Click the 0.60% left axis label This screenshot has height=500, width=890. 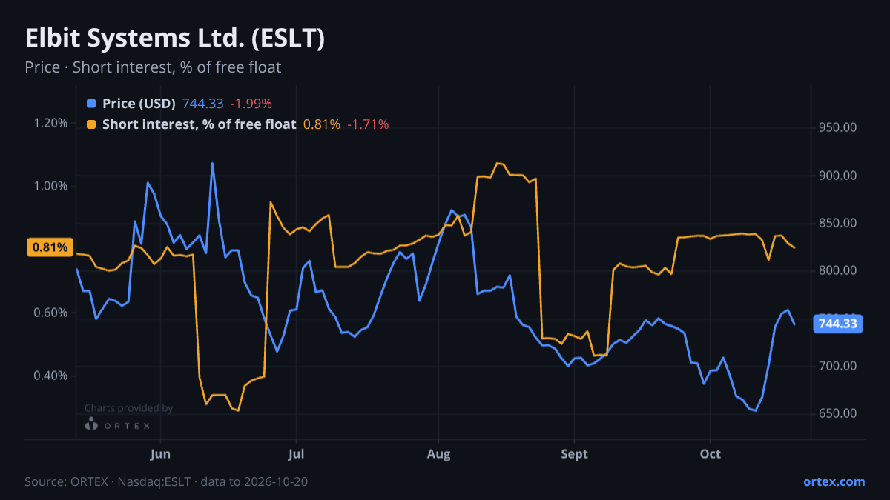[50, 313]
